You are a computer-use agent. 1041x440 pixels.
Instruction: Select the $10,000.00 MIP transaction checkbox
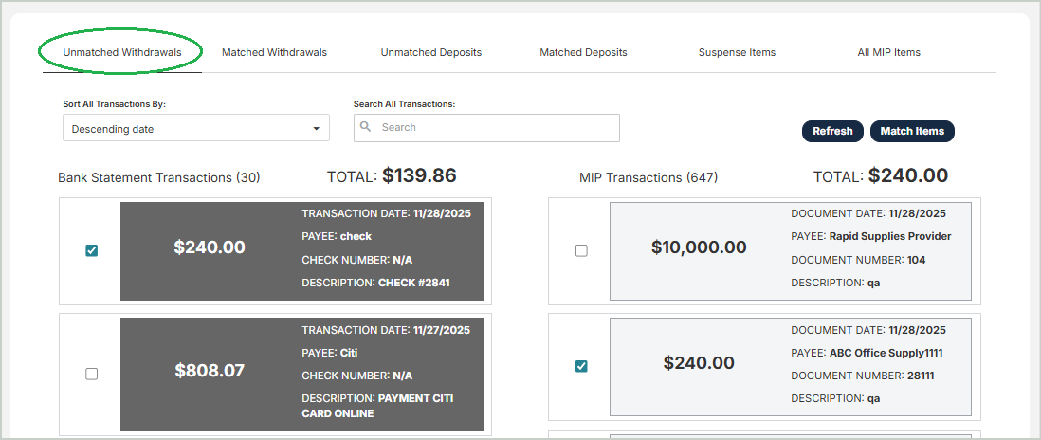click(581, 250)
